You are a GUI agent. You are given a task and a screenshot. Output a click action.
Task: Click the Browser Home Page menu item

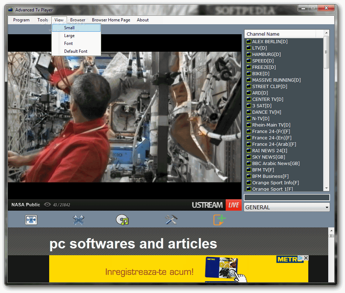pos(111,20)
